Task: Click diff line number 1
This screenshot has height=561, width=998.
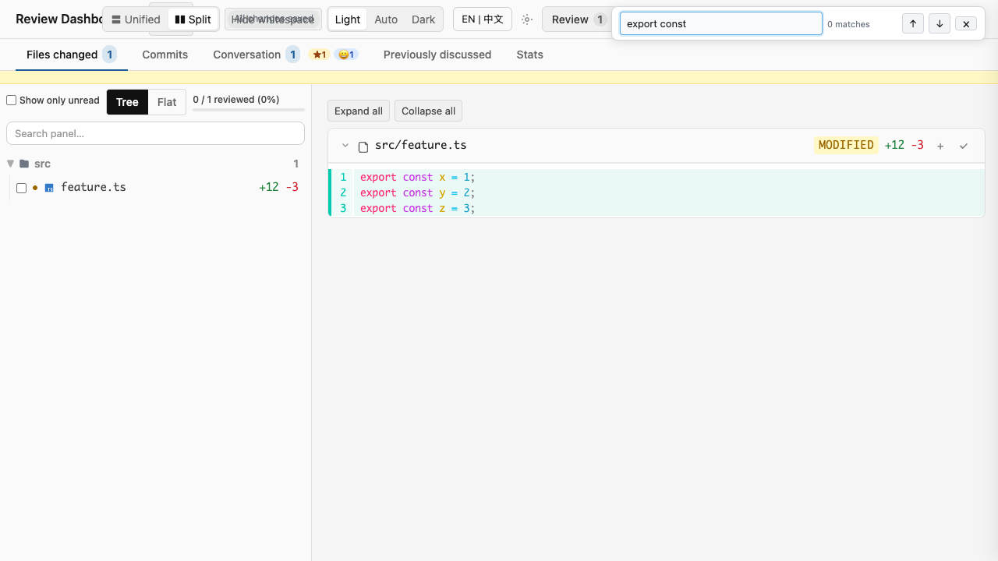Action: point(343,177)
